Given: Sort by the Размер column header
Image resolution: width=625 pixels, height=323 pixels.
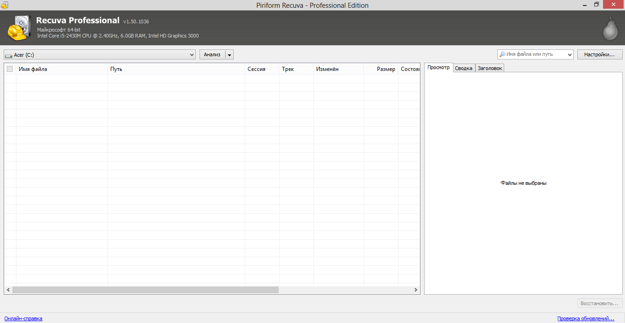Looking at the screenshot, I should [x=381, y=69].
